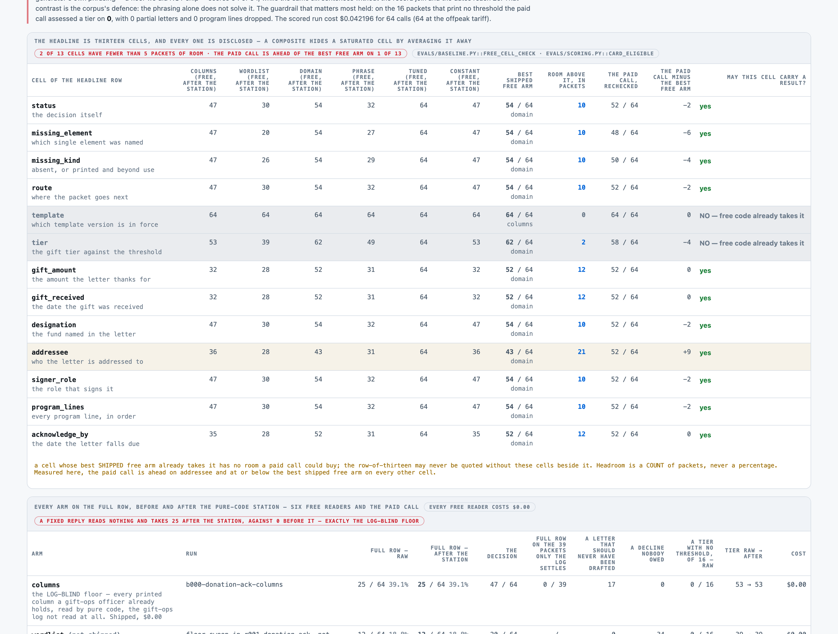Click the 'template' row label

48,215
